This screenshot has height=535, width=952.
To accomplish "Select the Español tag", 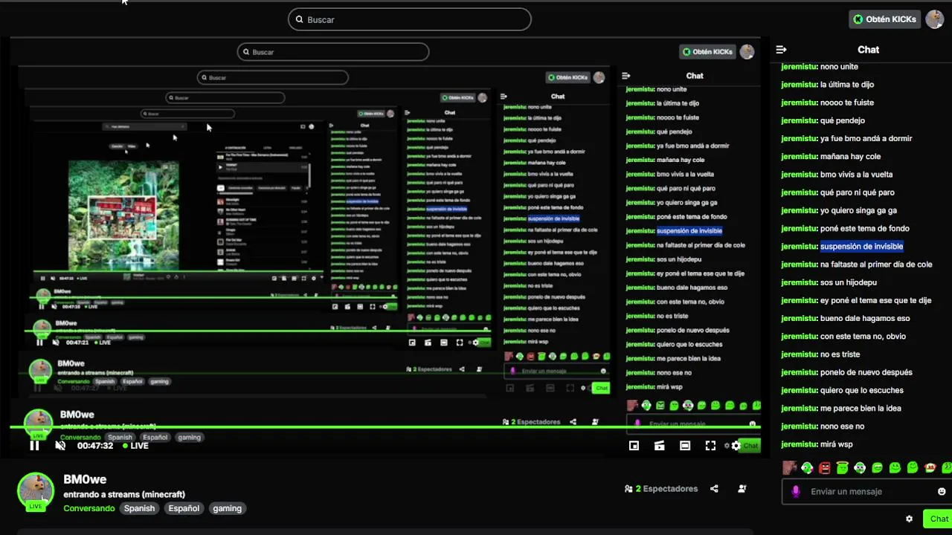I will pos(184,508).
